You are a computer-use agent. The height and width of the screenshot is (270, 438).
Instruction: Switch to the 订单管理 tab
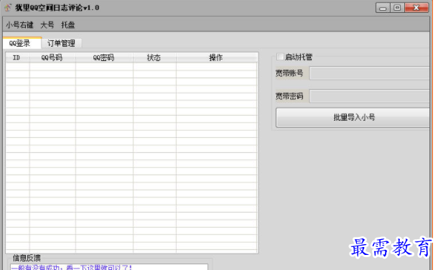[61, 43]
